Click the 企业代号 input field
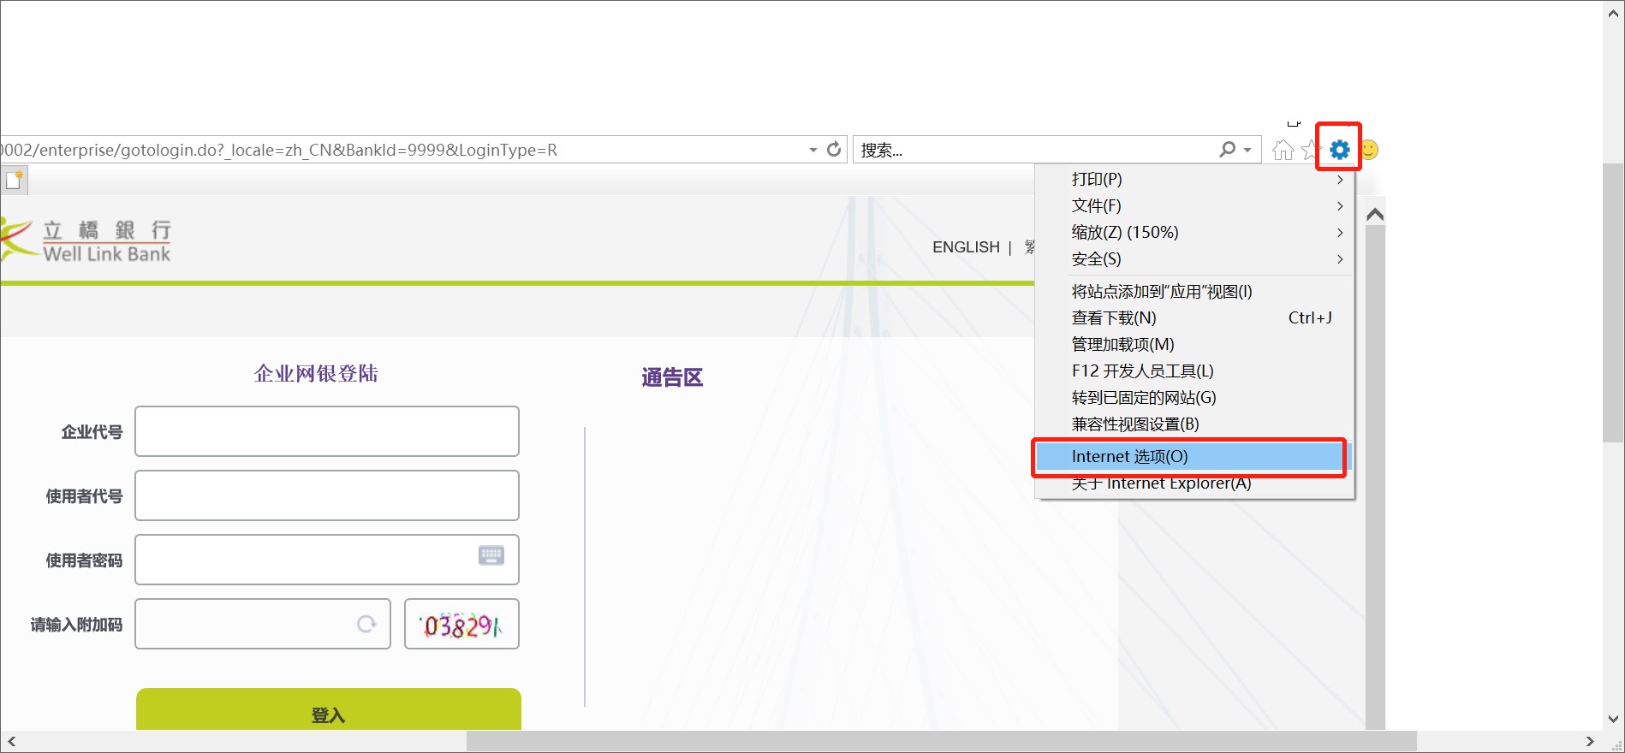Viewport: 1625px width, 753px height. click(326, 431)
